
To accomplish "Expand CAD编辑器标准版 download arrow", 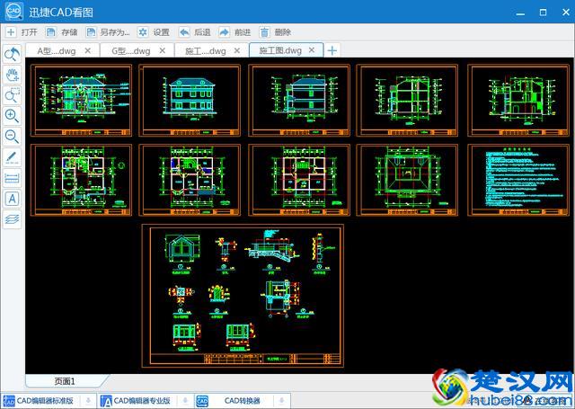I will click(90, 400).
